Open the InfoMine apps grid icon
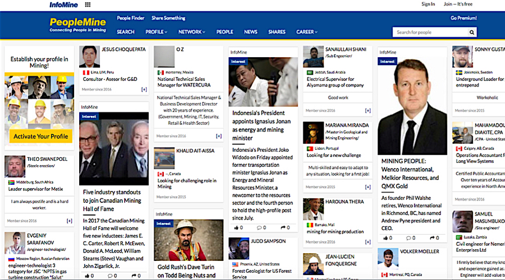Image resolution: width=505 pixels, height=280 pixels. click(x=88, y=4)
